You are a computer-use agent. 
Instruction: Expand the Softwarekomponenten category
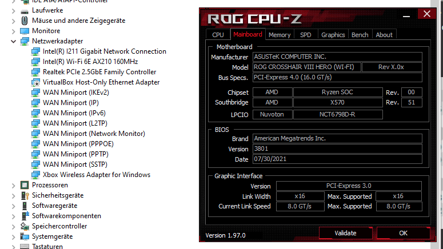14,216
